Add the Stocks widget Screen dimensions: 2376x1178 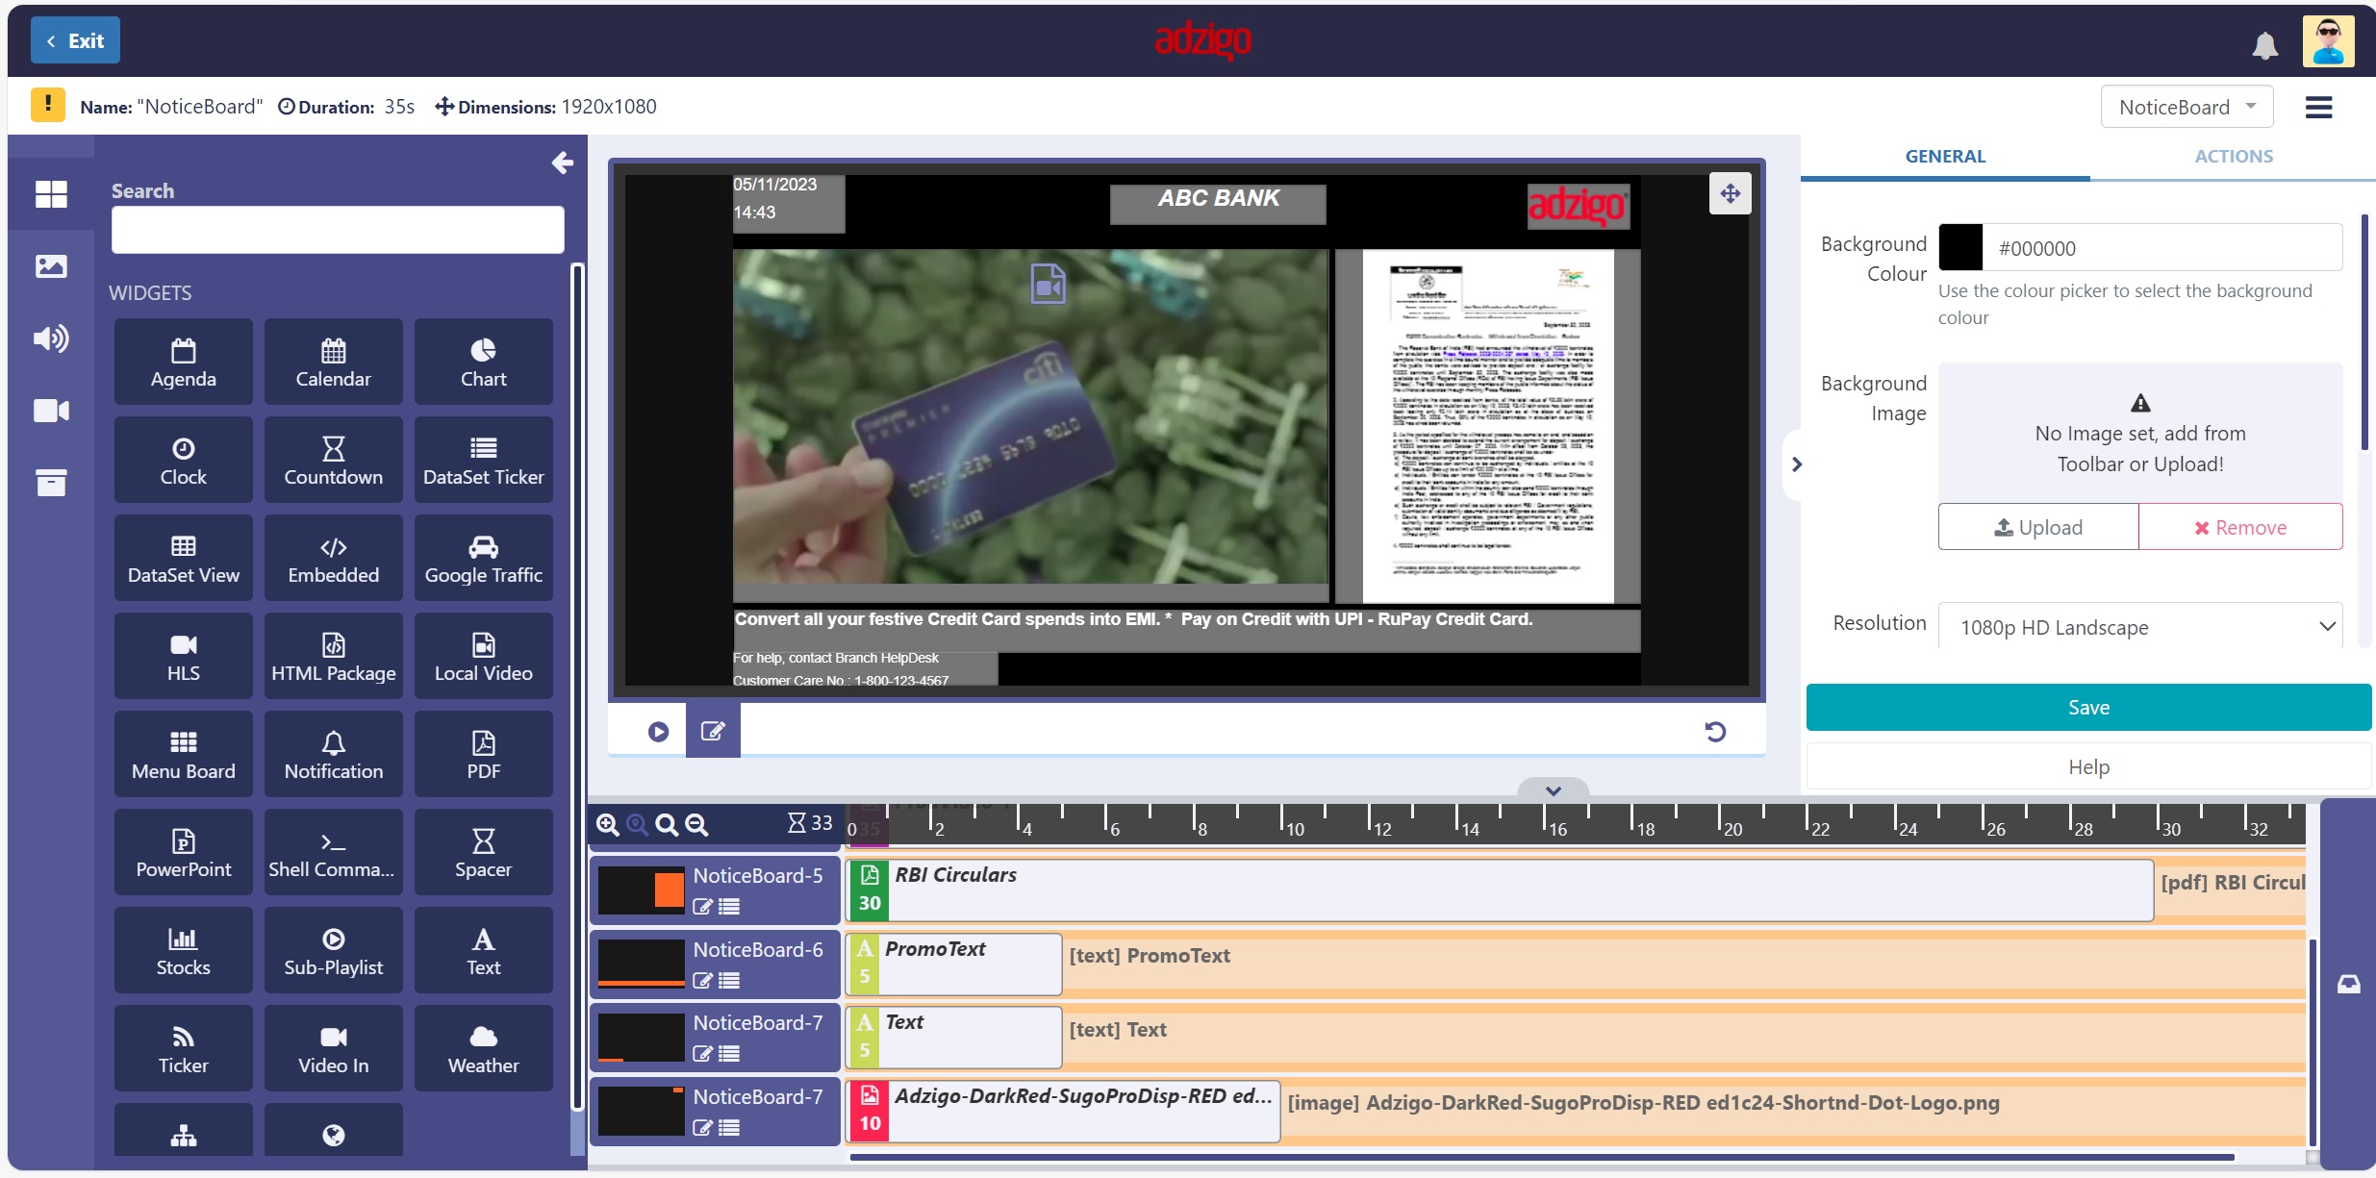coord(183,950)
